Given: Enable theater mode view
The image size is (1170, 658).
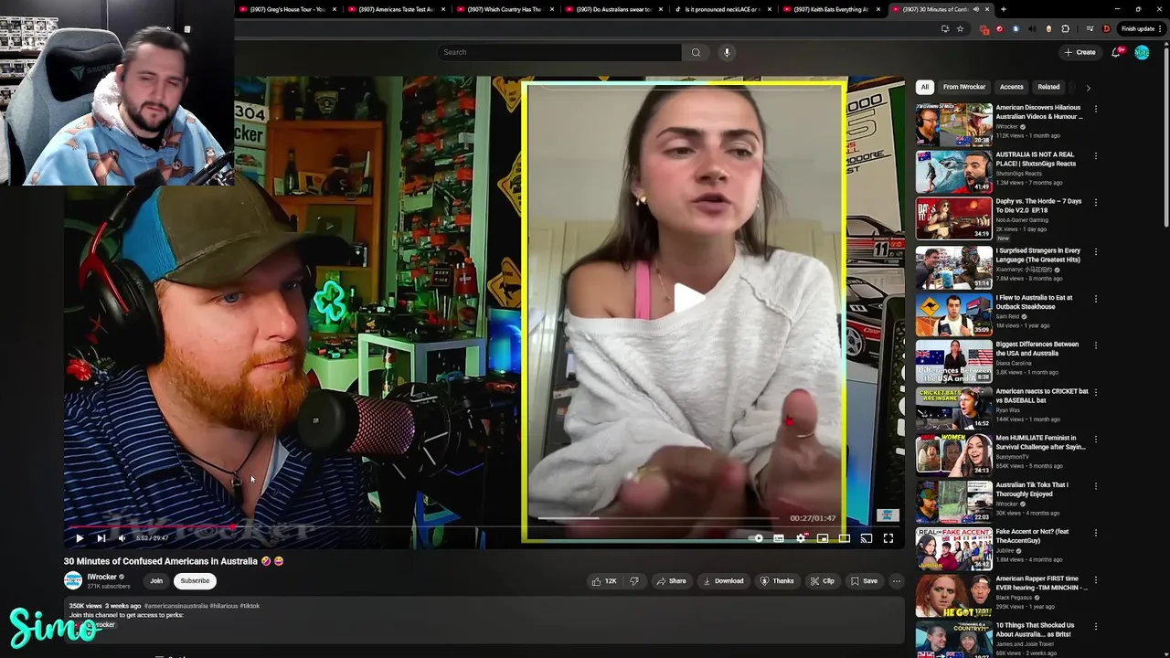Looking at the screenshot, I should (x=844, y=538).
